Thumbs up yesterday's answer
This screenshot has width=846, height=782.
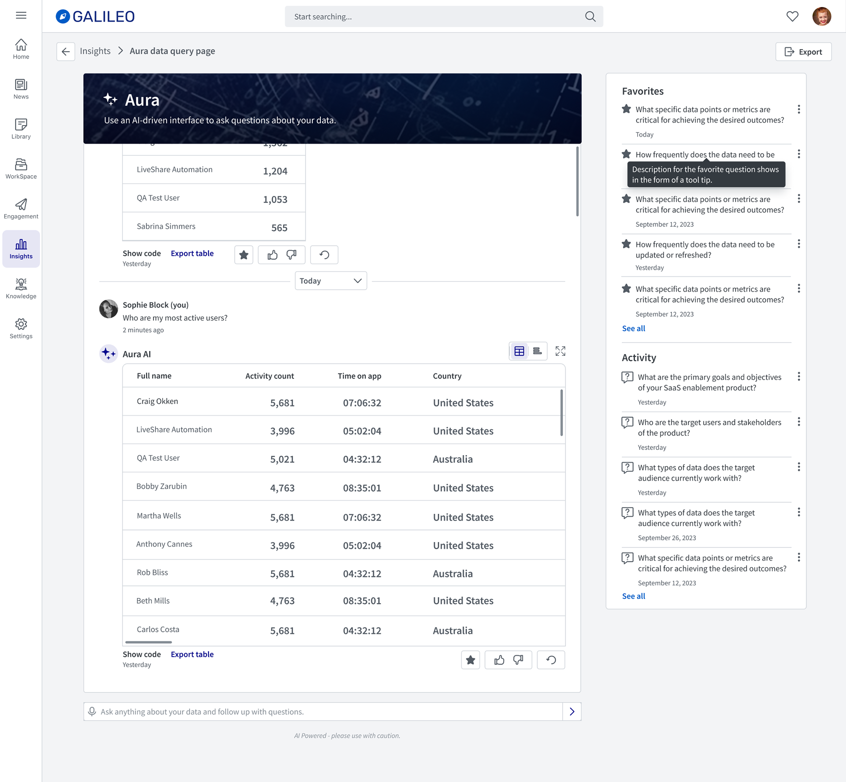point(272,255)
